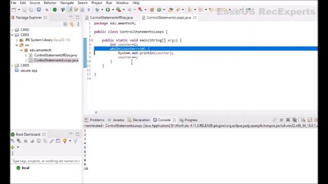
Task: Click Remove All Terminated Launches in Console
Action: 295,120
